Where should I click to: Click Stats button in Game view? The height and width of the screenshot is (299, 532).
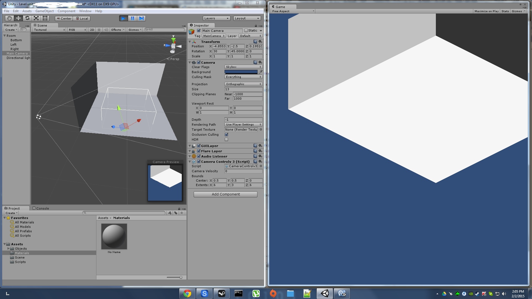(x=505, y=11)
